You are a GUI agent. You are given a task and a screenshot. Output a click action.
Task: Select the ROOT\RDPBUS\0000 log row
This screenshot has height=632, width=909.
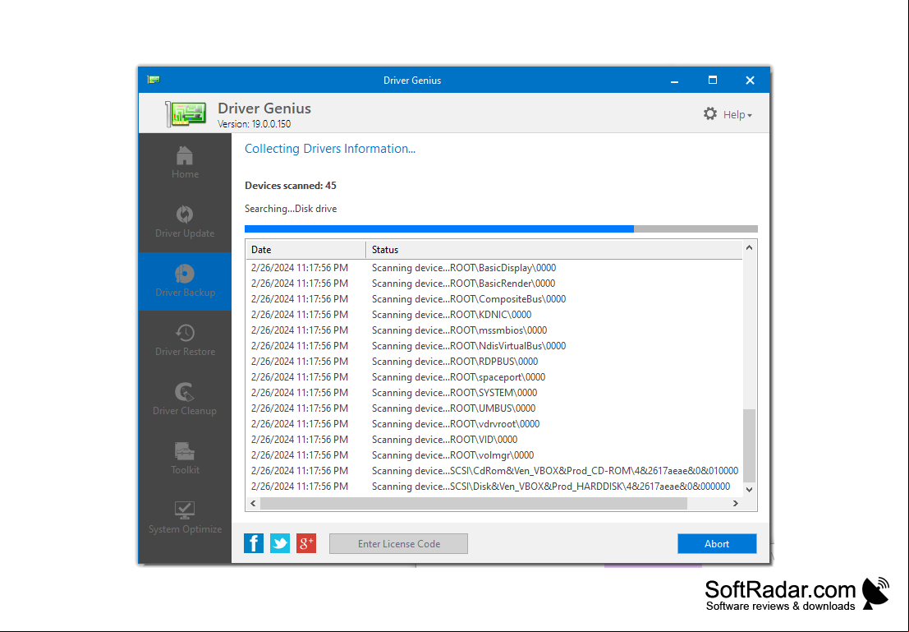[494, 362]
